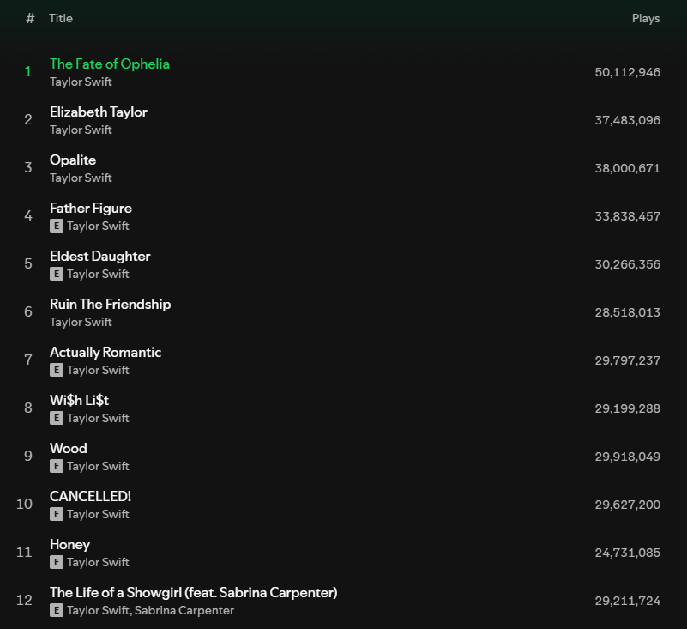Click green track number 1
The width and height of the screenshot is (687, 629).
tap(28, 71)
